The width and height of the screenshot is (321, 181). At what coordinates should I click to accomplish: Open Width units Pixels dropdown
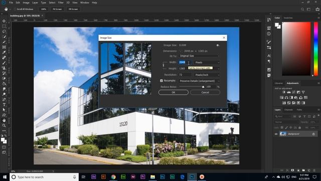click(x=207, y=62)
